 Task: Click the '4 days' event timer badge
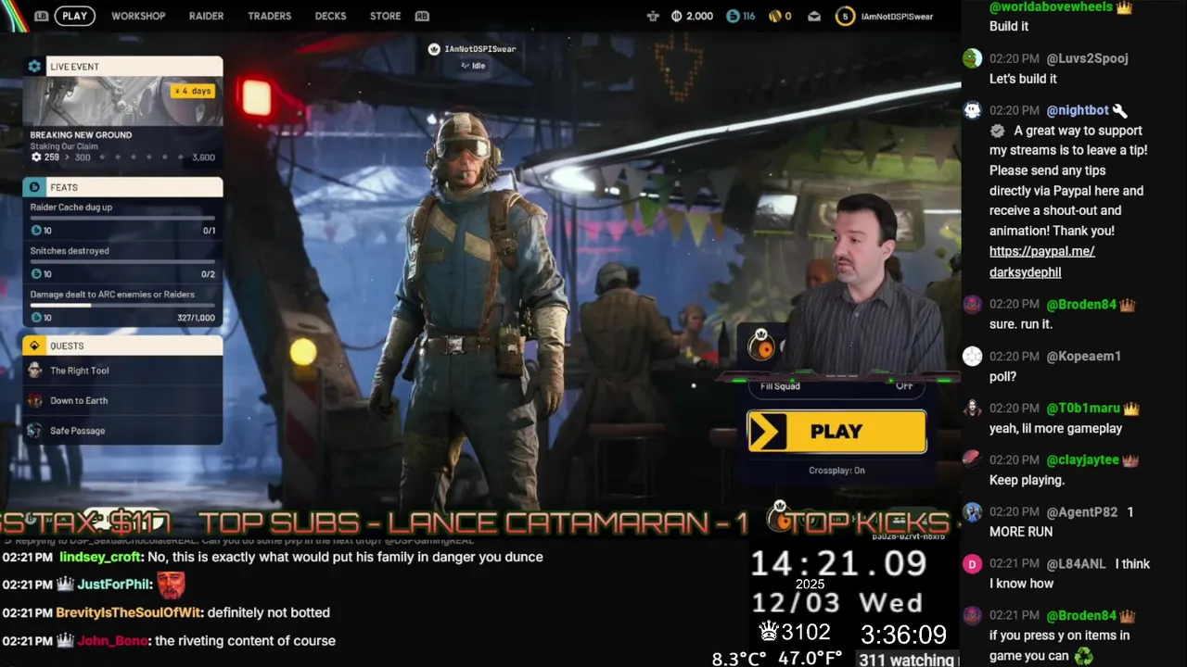193,91
